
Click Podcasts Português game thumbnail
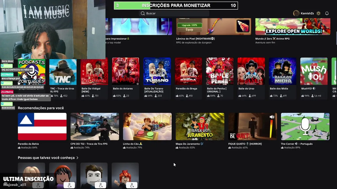pos(32,72)
